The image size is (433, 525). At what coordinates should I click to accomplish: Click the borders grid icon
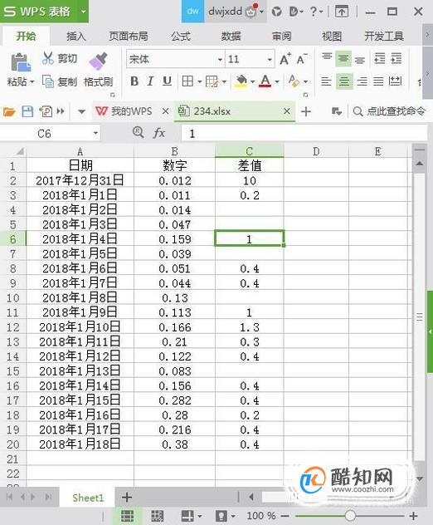pyautogui.click(x=187, y=81)
